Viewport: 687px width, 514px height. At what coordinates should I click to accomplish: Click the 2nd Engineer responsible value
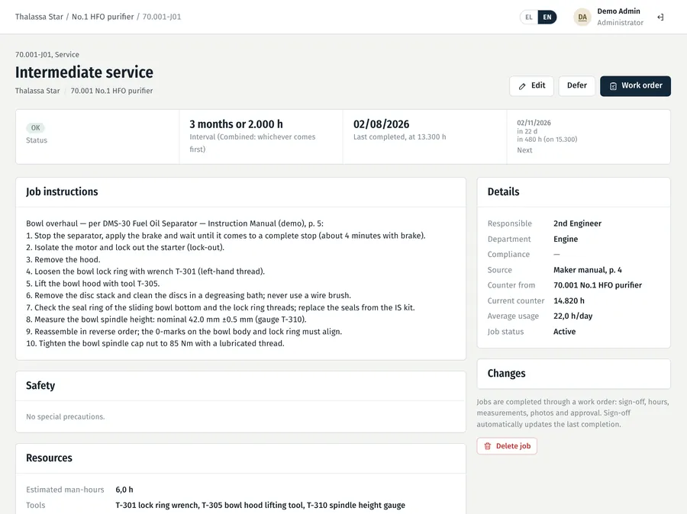578,223
